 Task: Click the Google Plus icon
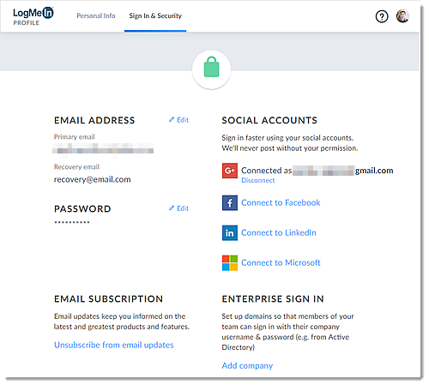[x=230, y=171]
